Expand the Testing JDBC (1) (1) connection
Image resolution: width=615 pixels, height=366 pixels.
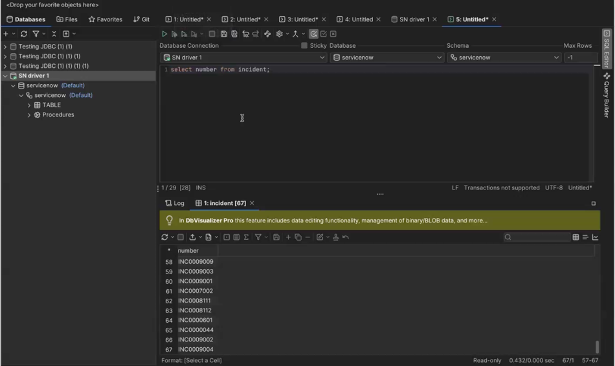[x=5, y=47]
